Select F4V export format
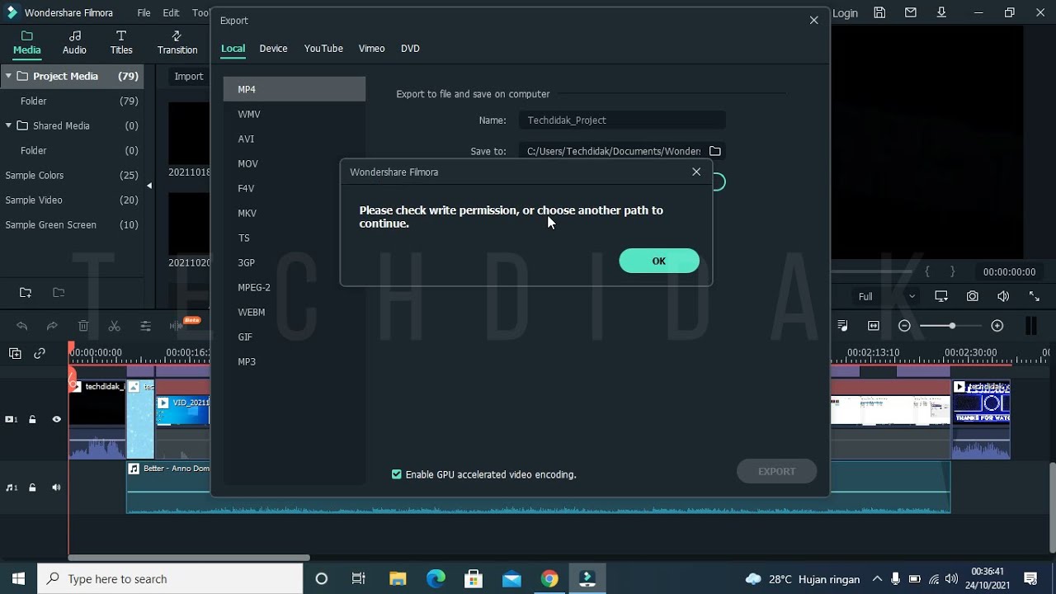The width and height of the screenshot is (1056, 594). coord(294,188)
